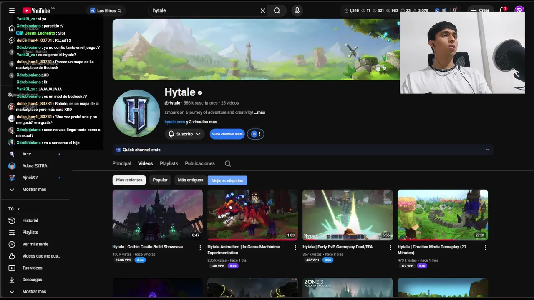Screen dimensions: 534x300
Task: Switch to the Playlists channel tab
Action: tap(169, 163)
